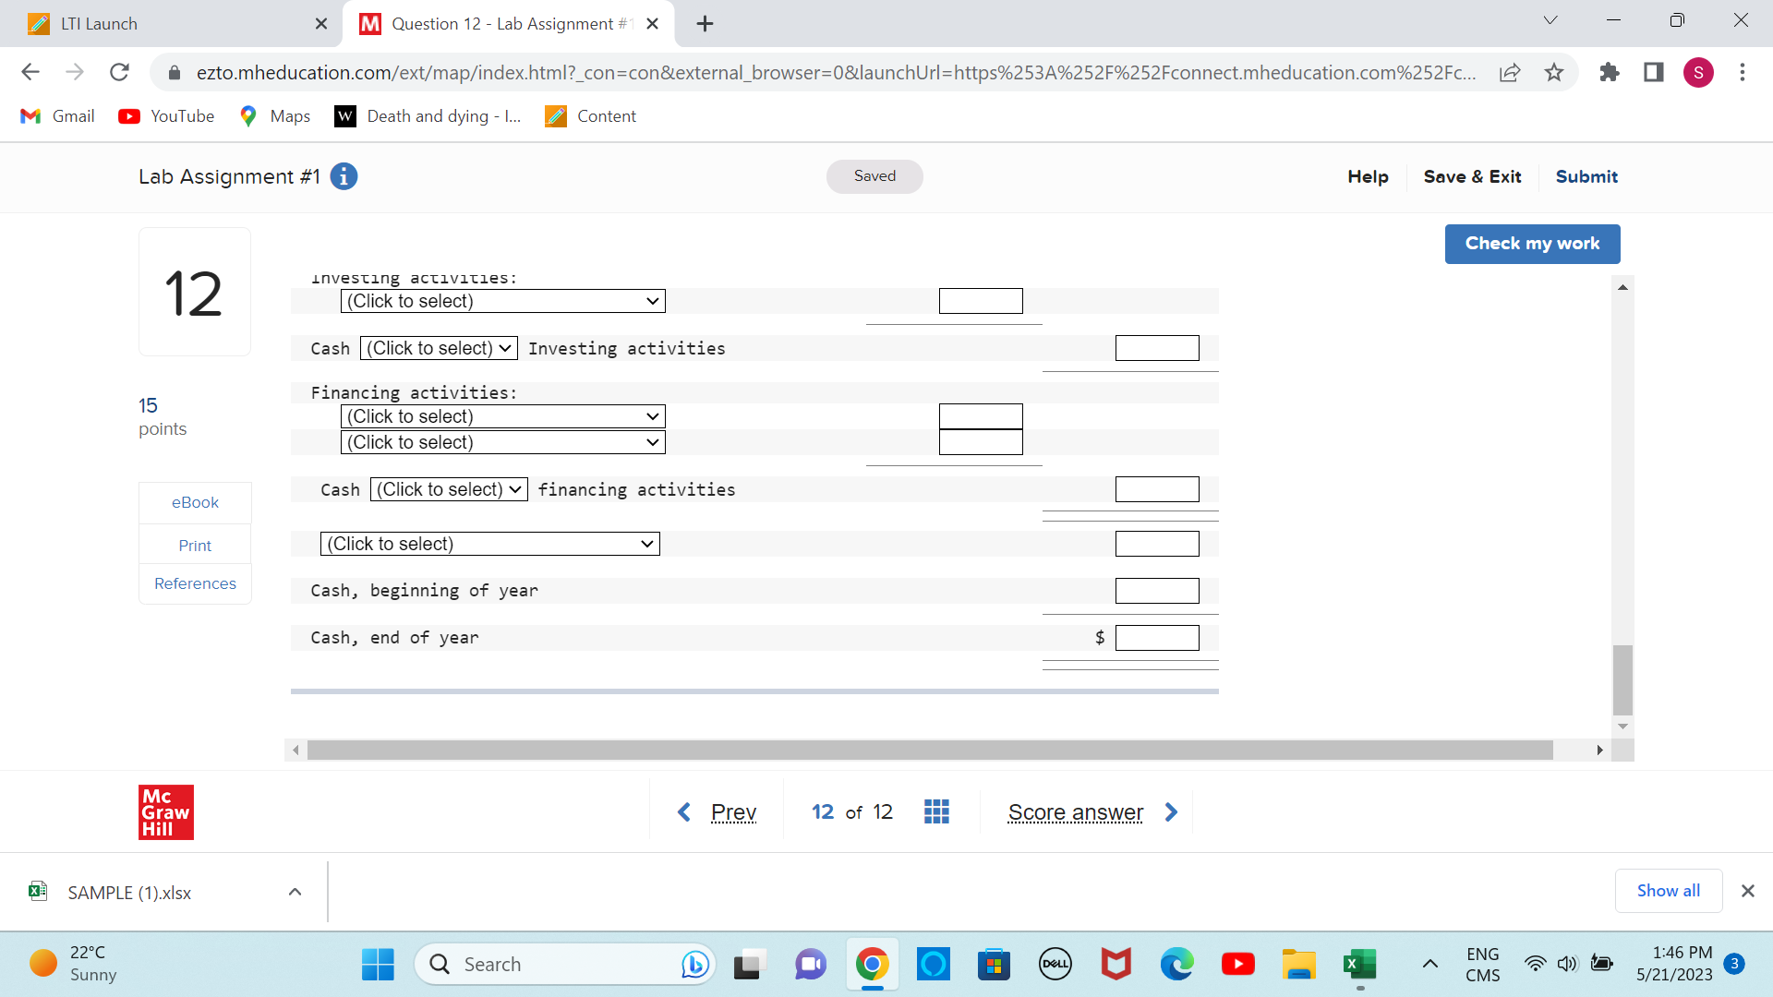Image resolution: width=1773 pixels, height=997 pixels.
Task: Click the Cash end of year input field
Action: (x=1157, y=637)
